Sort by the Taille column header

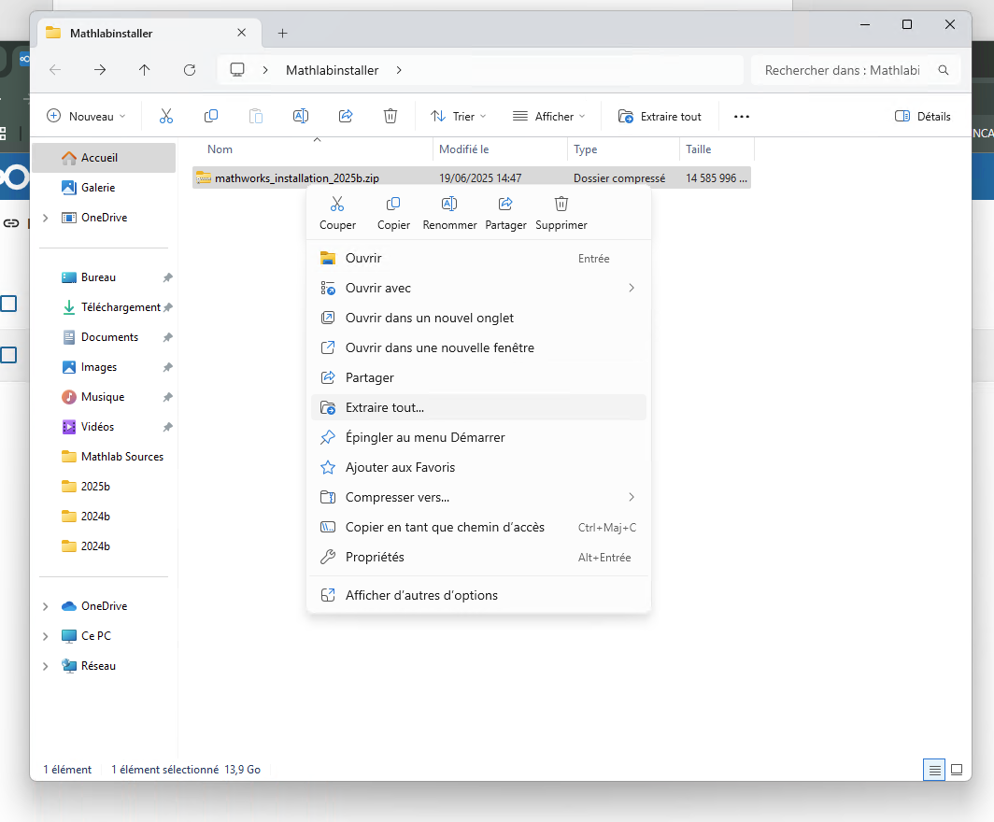pyautogui.click(x=699, y=149)
